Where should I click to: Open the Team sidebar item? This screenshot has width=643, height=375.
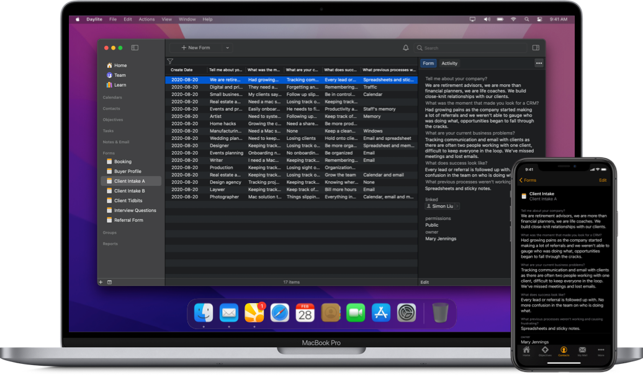coord(117,75)
